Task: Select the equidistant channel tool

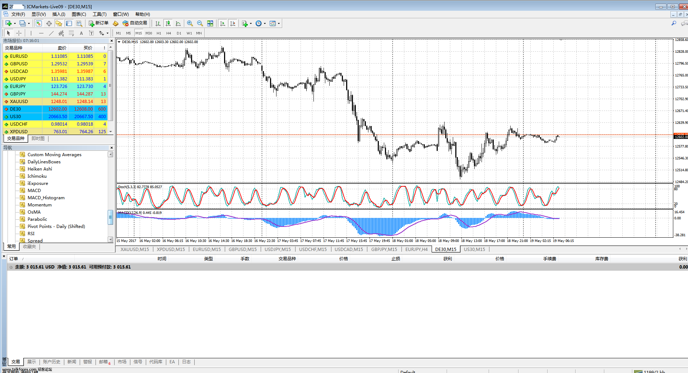Action: pyautogui.click(x=61, y=33)
